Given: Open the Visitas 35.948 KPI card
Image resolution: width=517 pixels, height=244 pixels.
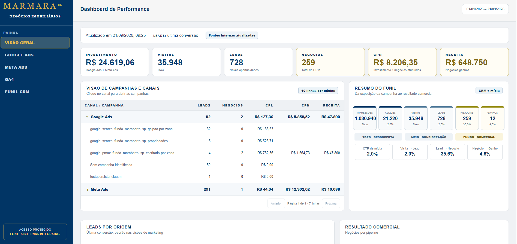Looking at the screenshot, I should tap(187, 62).
